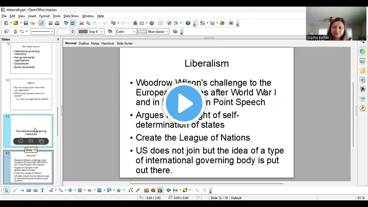Open the sidebar Gallery icon

(x=363, y=99)
